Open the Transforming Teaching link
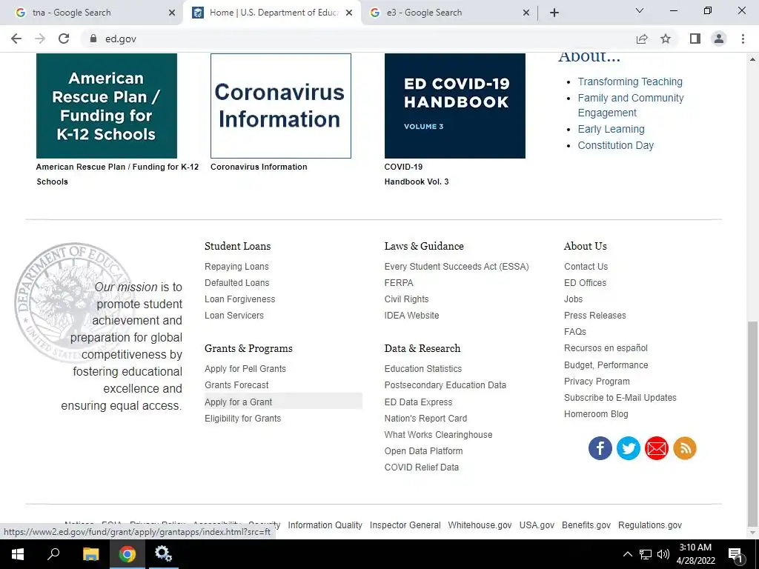Screen dimensions: 759x569 [x=630, y=81]
